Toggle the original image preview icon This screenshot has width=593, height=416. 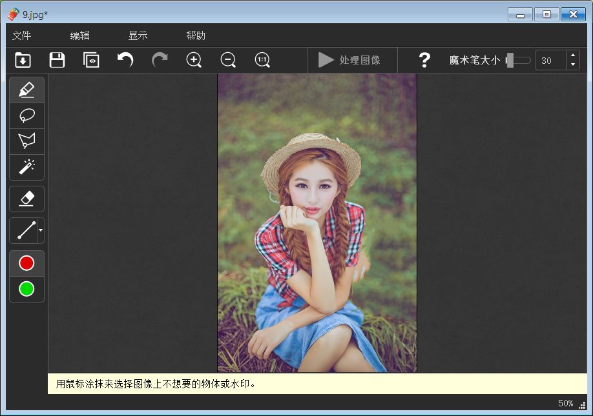pyautogui.click(x=91, y=60)
